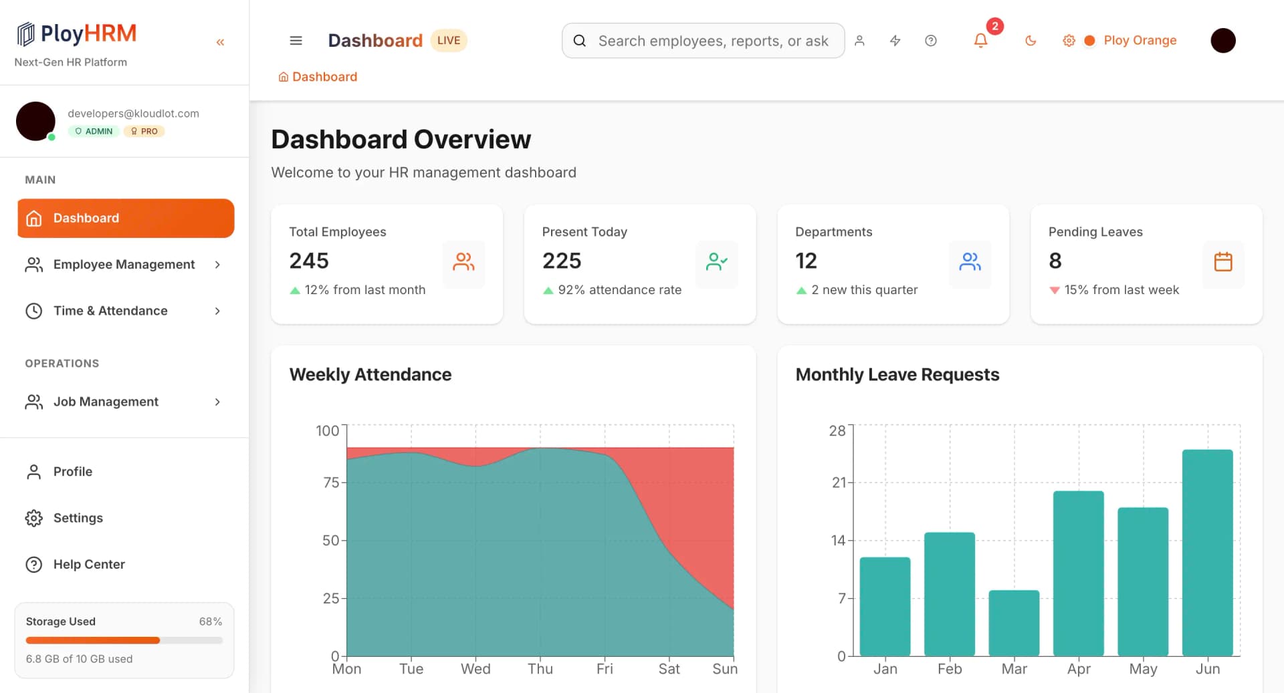The width and height of the screenshot is (1284, 693).
Task: Collapse the sidebar with the double-chevron
Action: [220, 41]
